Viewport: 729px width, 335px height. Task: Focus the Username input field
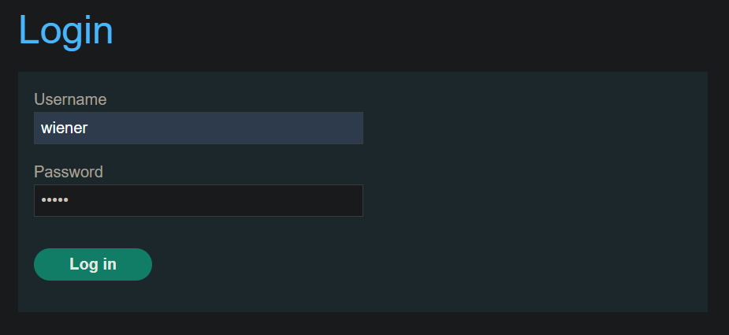pos(199,128)
